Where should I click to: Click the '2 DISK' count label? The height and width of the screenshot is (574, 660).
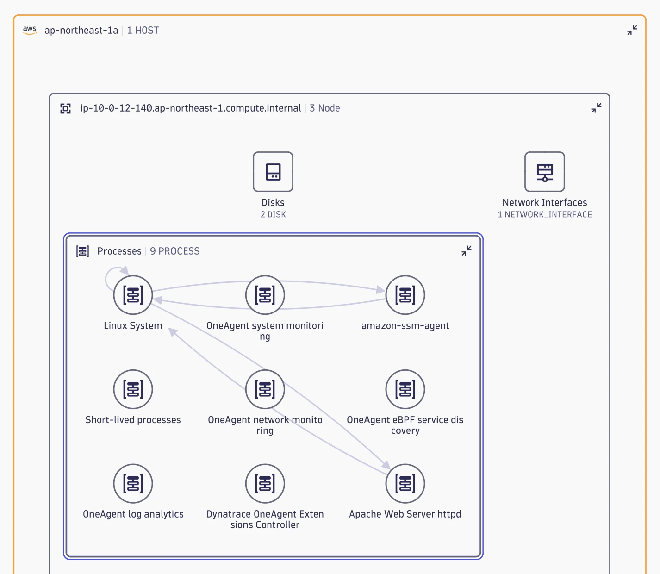273,214
